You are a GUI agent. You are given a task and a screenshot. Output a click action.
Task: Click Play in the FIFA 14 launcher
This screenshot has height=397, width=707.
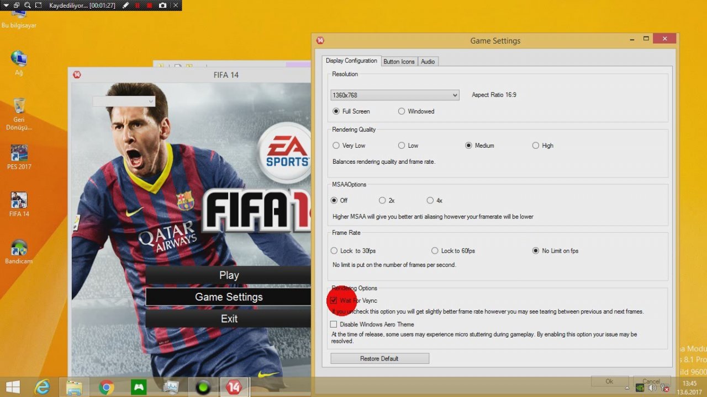pyautogui.click(x=229, y=275)
